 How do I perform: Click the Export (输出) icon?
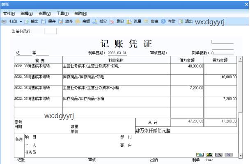point(26,21)
